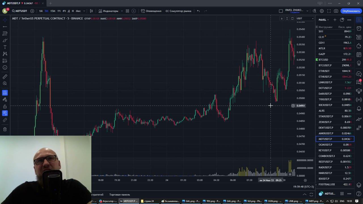Image resolution: width=363 pixels, height=204 pixels.
Task: Select LINKUSDT.P in the watchlist
Action: tap(335, 82)
